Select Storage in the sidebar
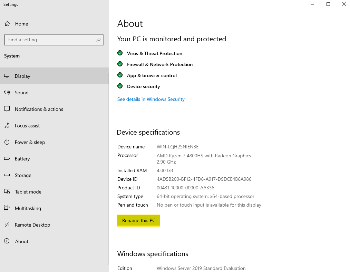This screenshot has height=272, width=350. (x=54, y=175)
